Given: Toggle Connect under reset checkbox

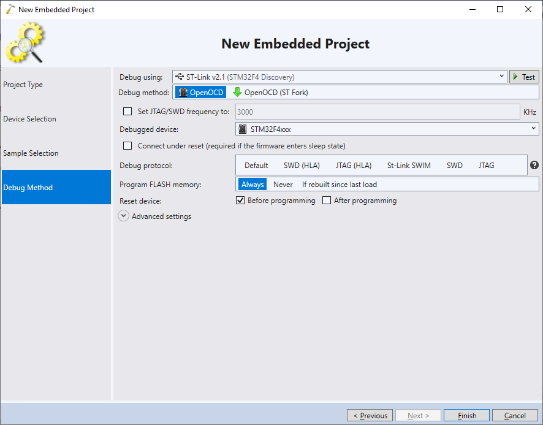Looking at the screenshot, I should point(127,145).
